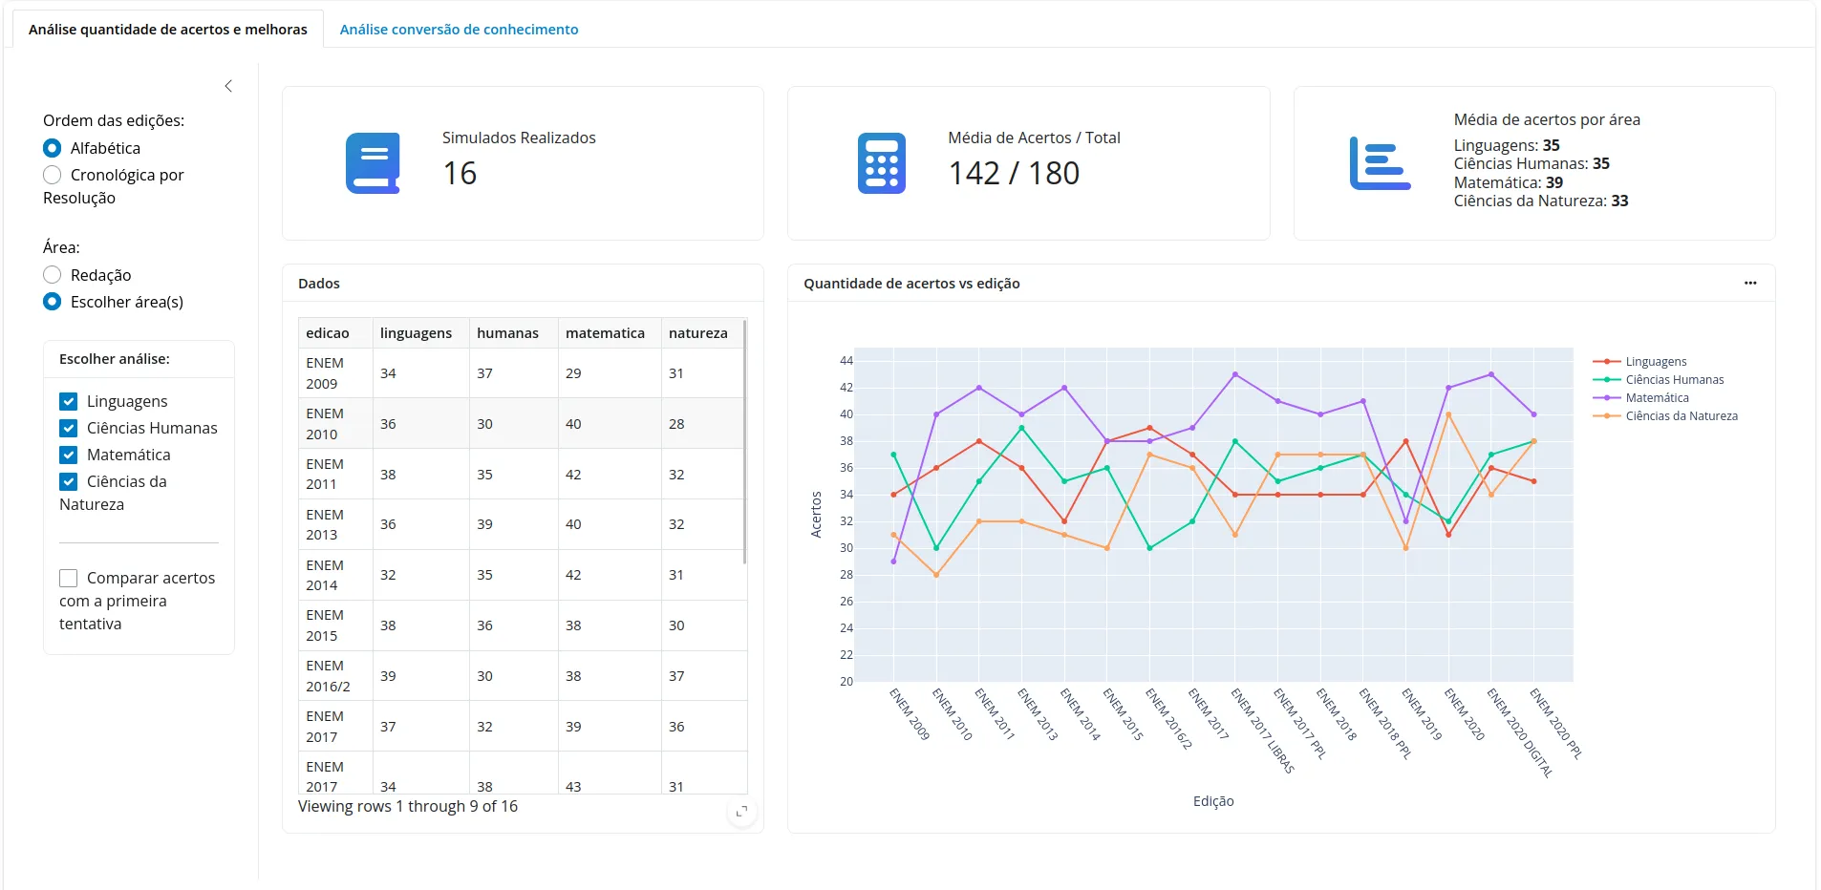Viewport: 1821px width, 890px height.
Task: Uncheck the Ciências da Natureza checkbox
Action: (x=69, y=481)
